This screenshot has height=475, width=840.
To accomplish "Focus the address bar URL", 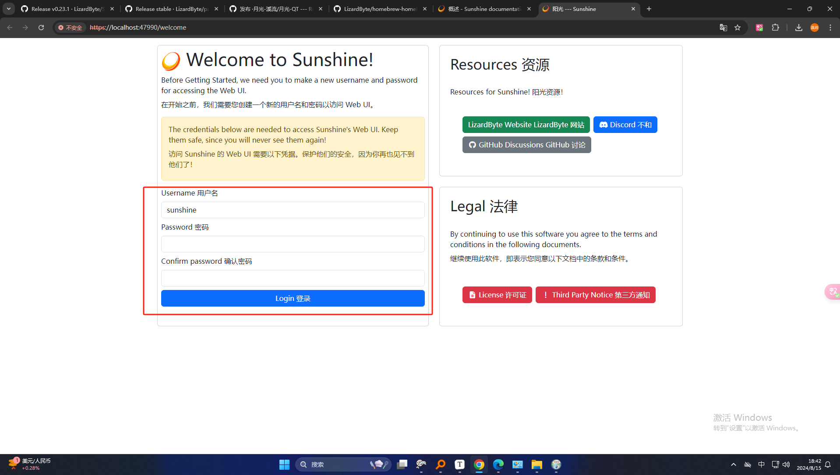I will click(138, 28).
